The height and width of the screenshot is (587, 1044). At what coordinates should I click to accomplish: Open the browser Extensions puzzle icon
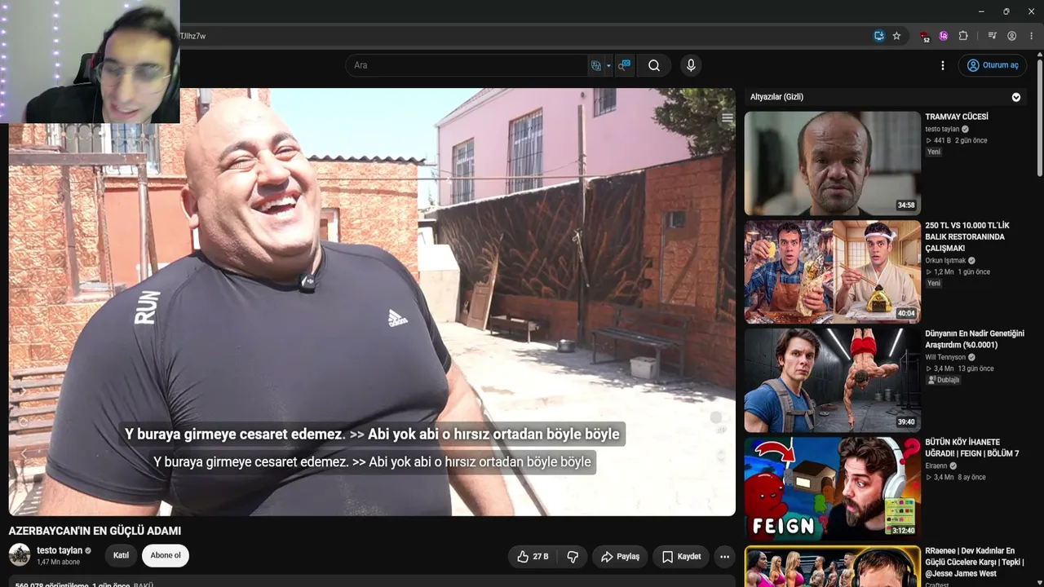tap(963, 36)
